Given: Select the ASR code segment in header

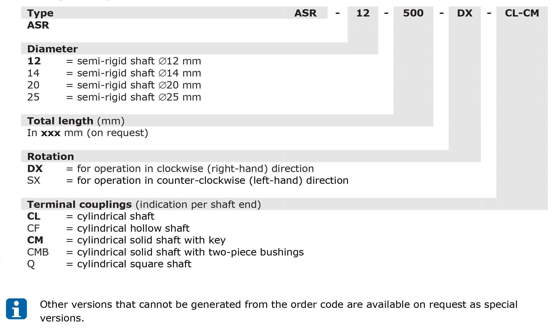Looking at the screenshot, I should pyautogui.click(x=305, y=13).
